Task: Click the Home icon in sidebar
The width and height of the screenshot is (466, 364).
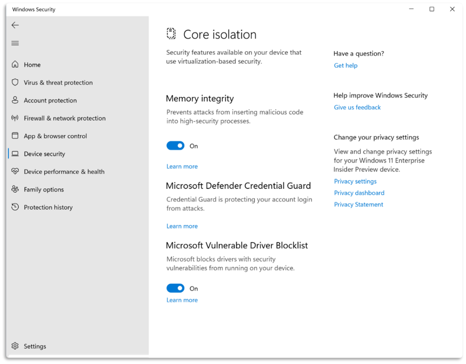Action: coord(15,64)
